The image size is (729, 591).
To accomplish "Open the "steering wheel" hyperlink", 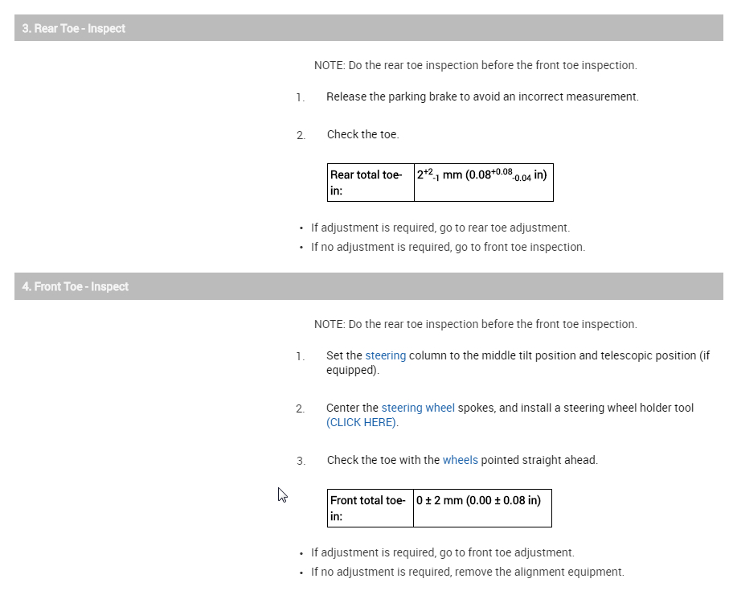I will tap(418, 408).
